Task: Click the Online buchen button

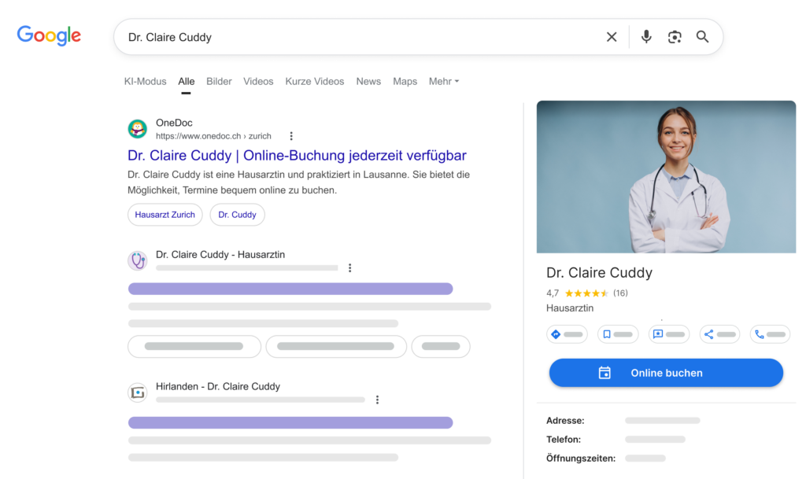Action: (666, 373)
